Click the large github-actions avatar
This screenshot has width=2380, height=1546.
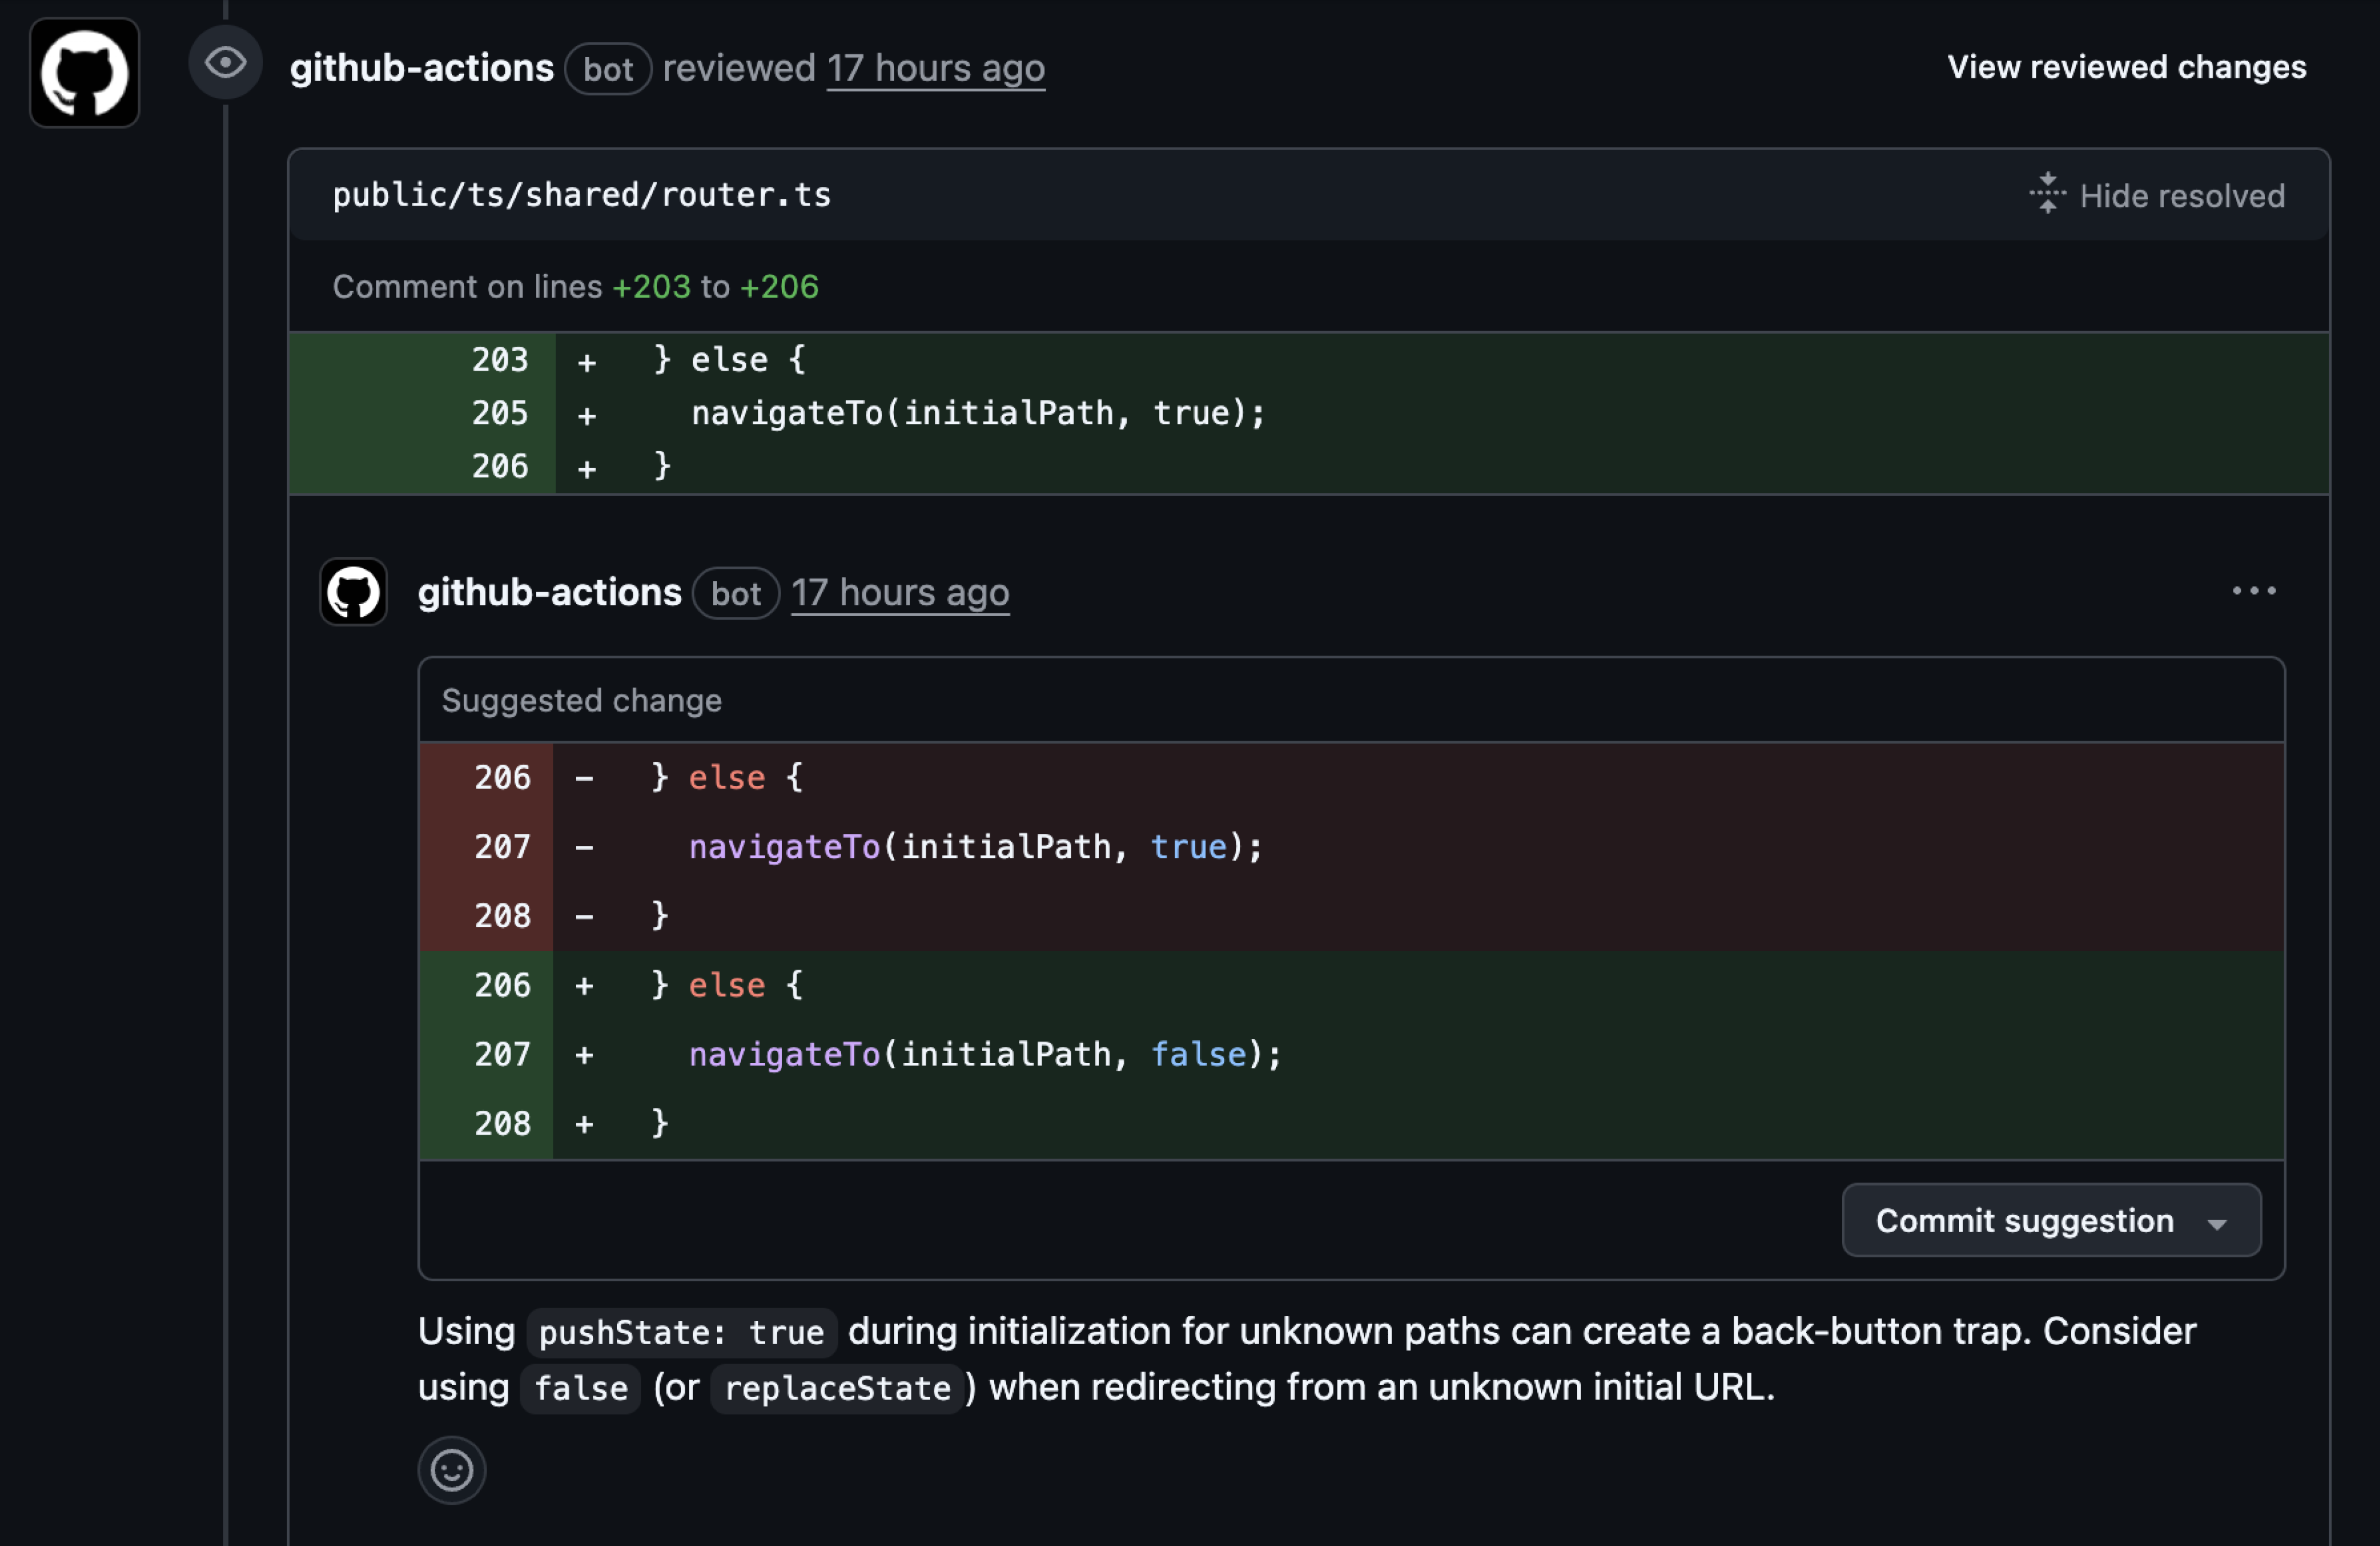click(84, 73)
